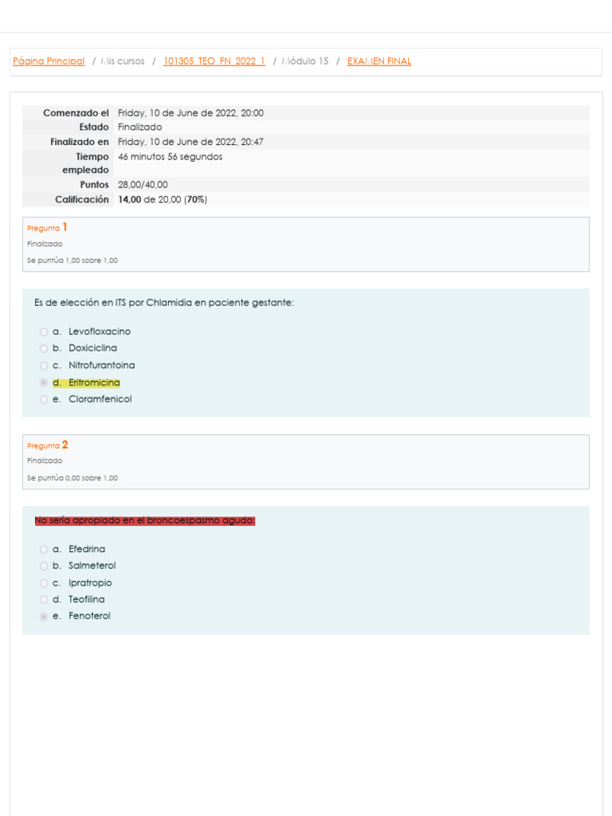Open the Página Principal breadcrumb link
This screenshot has width=612, height=816.
49,61
